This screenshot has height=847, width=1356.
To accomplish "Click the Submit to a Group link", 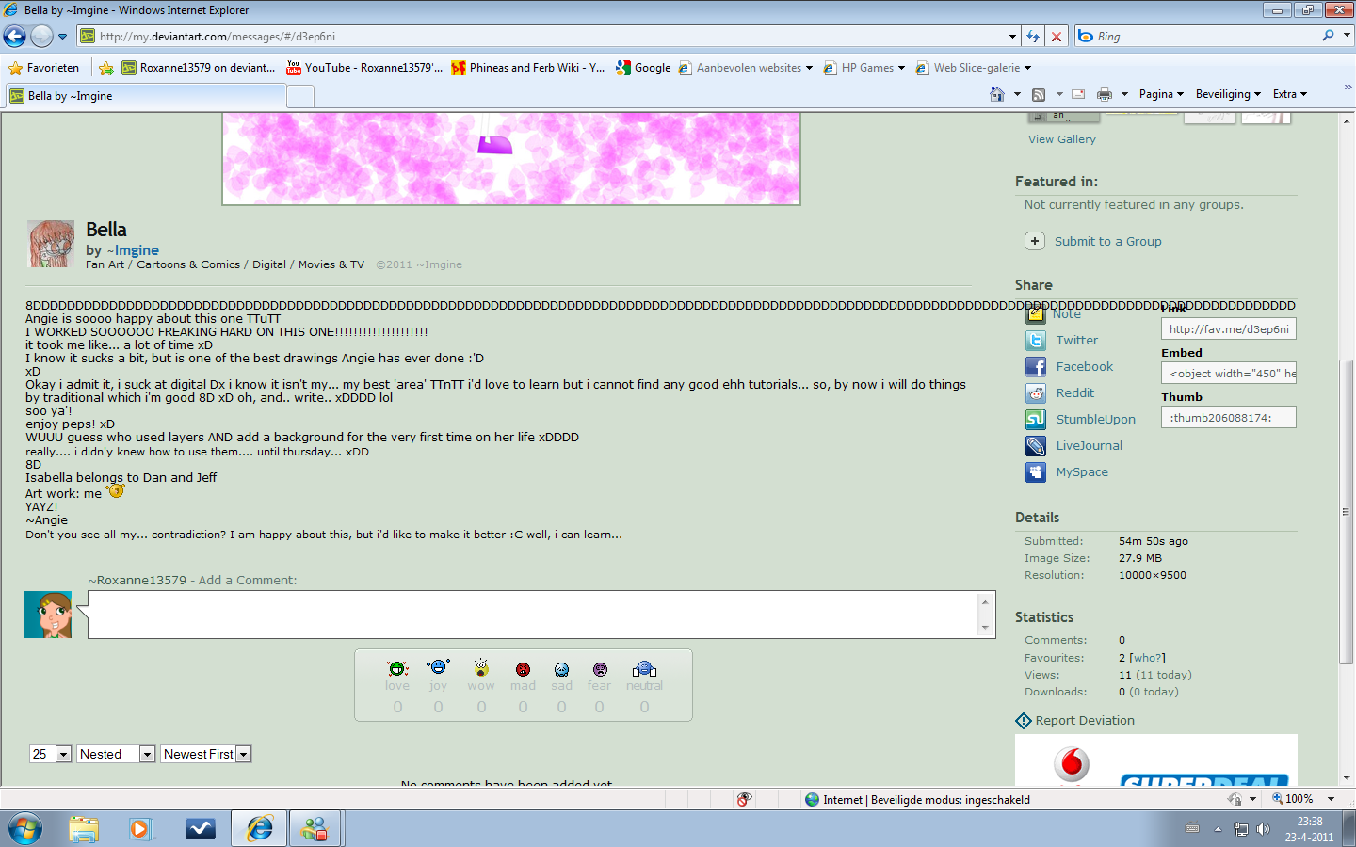I will click(x=1108, y=241).
